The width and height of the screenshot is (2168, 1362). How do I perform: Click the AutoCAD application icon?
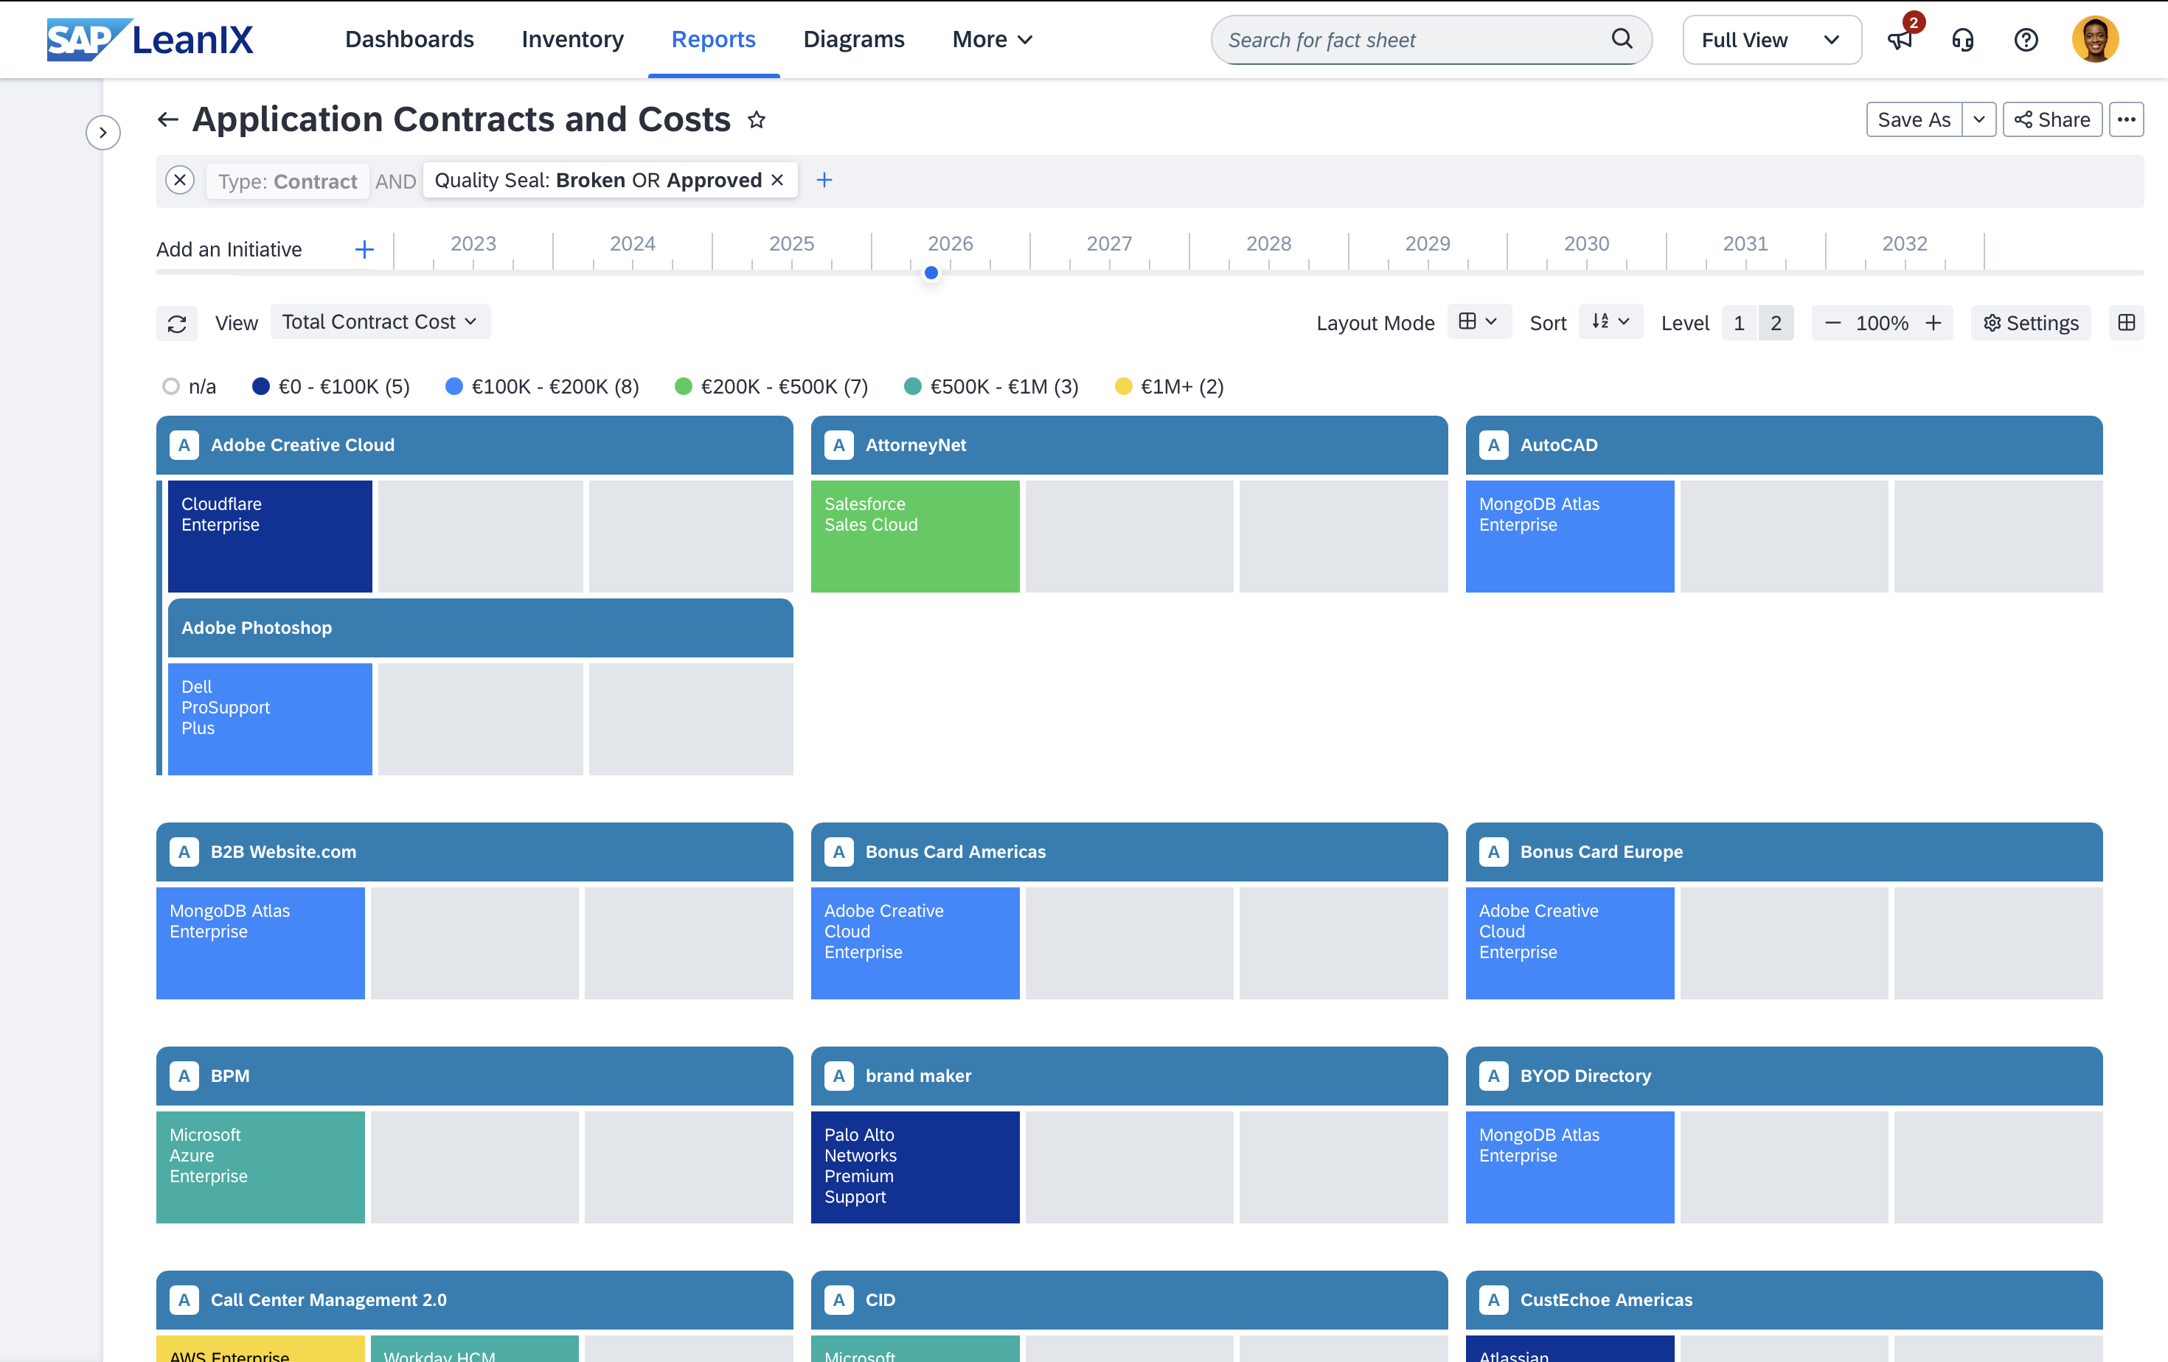pos(1494,444)
